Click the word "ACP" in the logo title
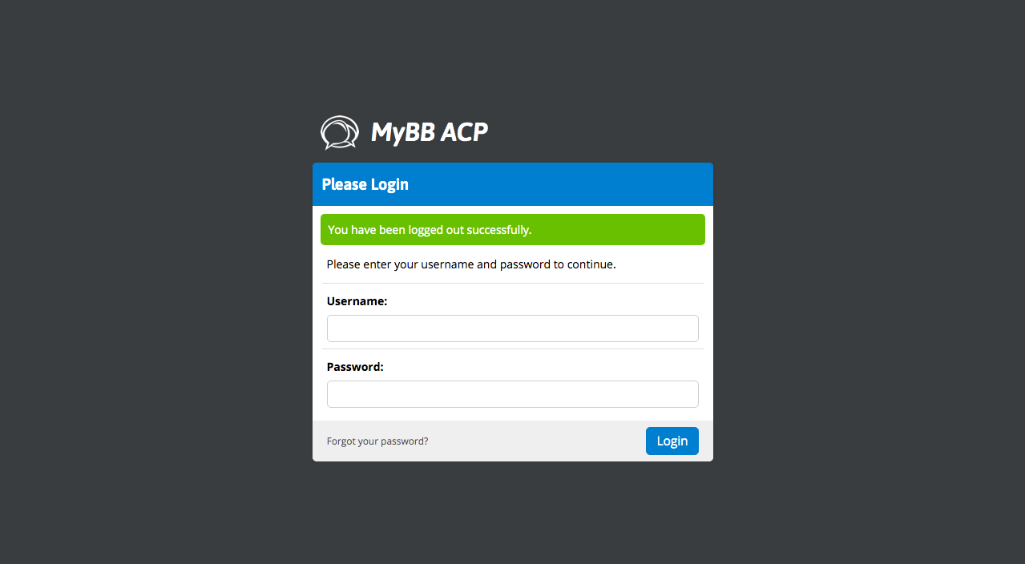Screen dimensions: 1025x564 463,132
